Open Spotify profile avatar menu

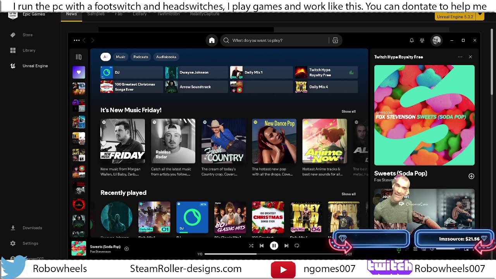click(436, 40)
